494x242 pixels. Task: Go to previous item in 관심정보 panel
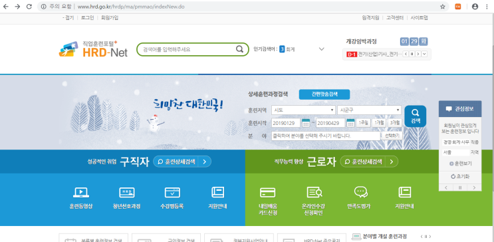tap(446, 187)
